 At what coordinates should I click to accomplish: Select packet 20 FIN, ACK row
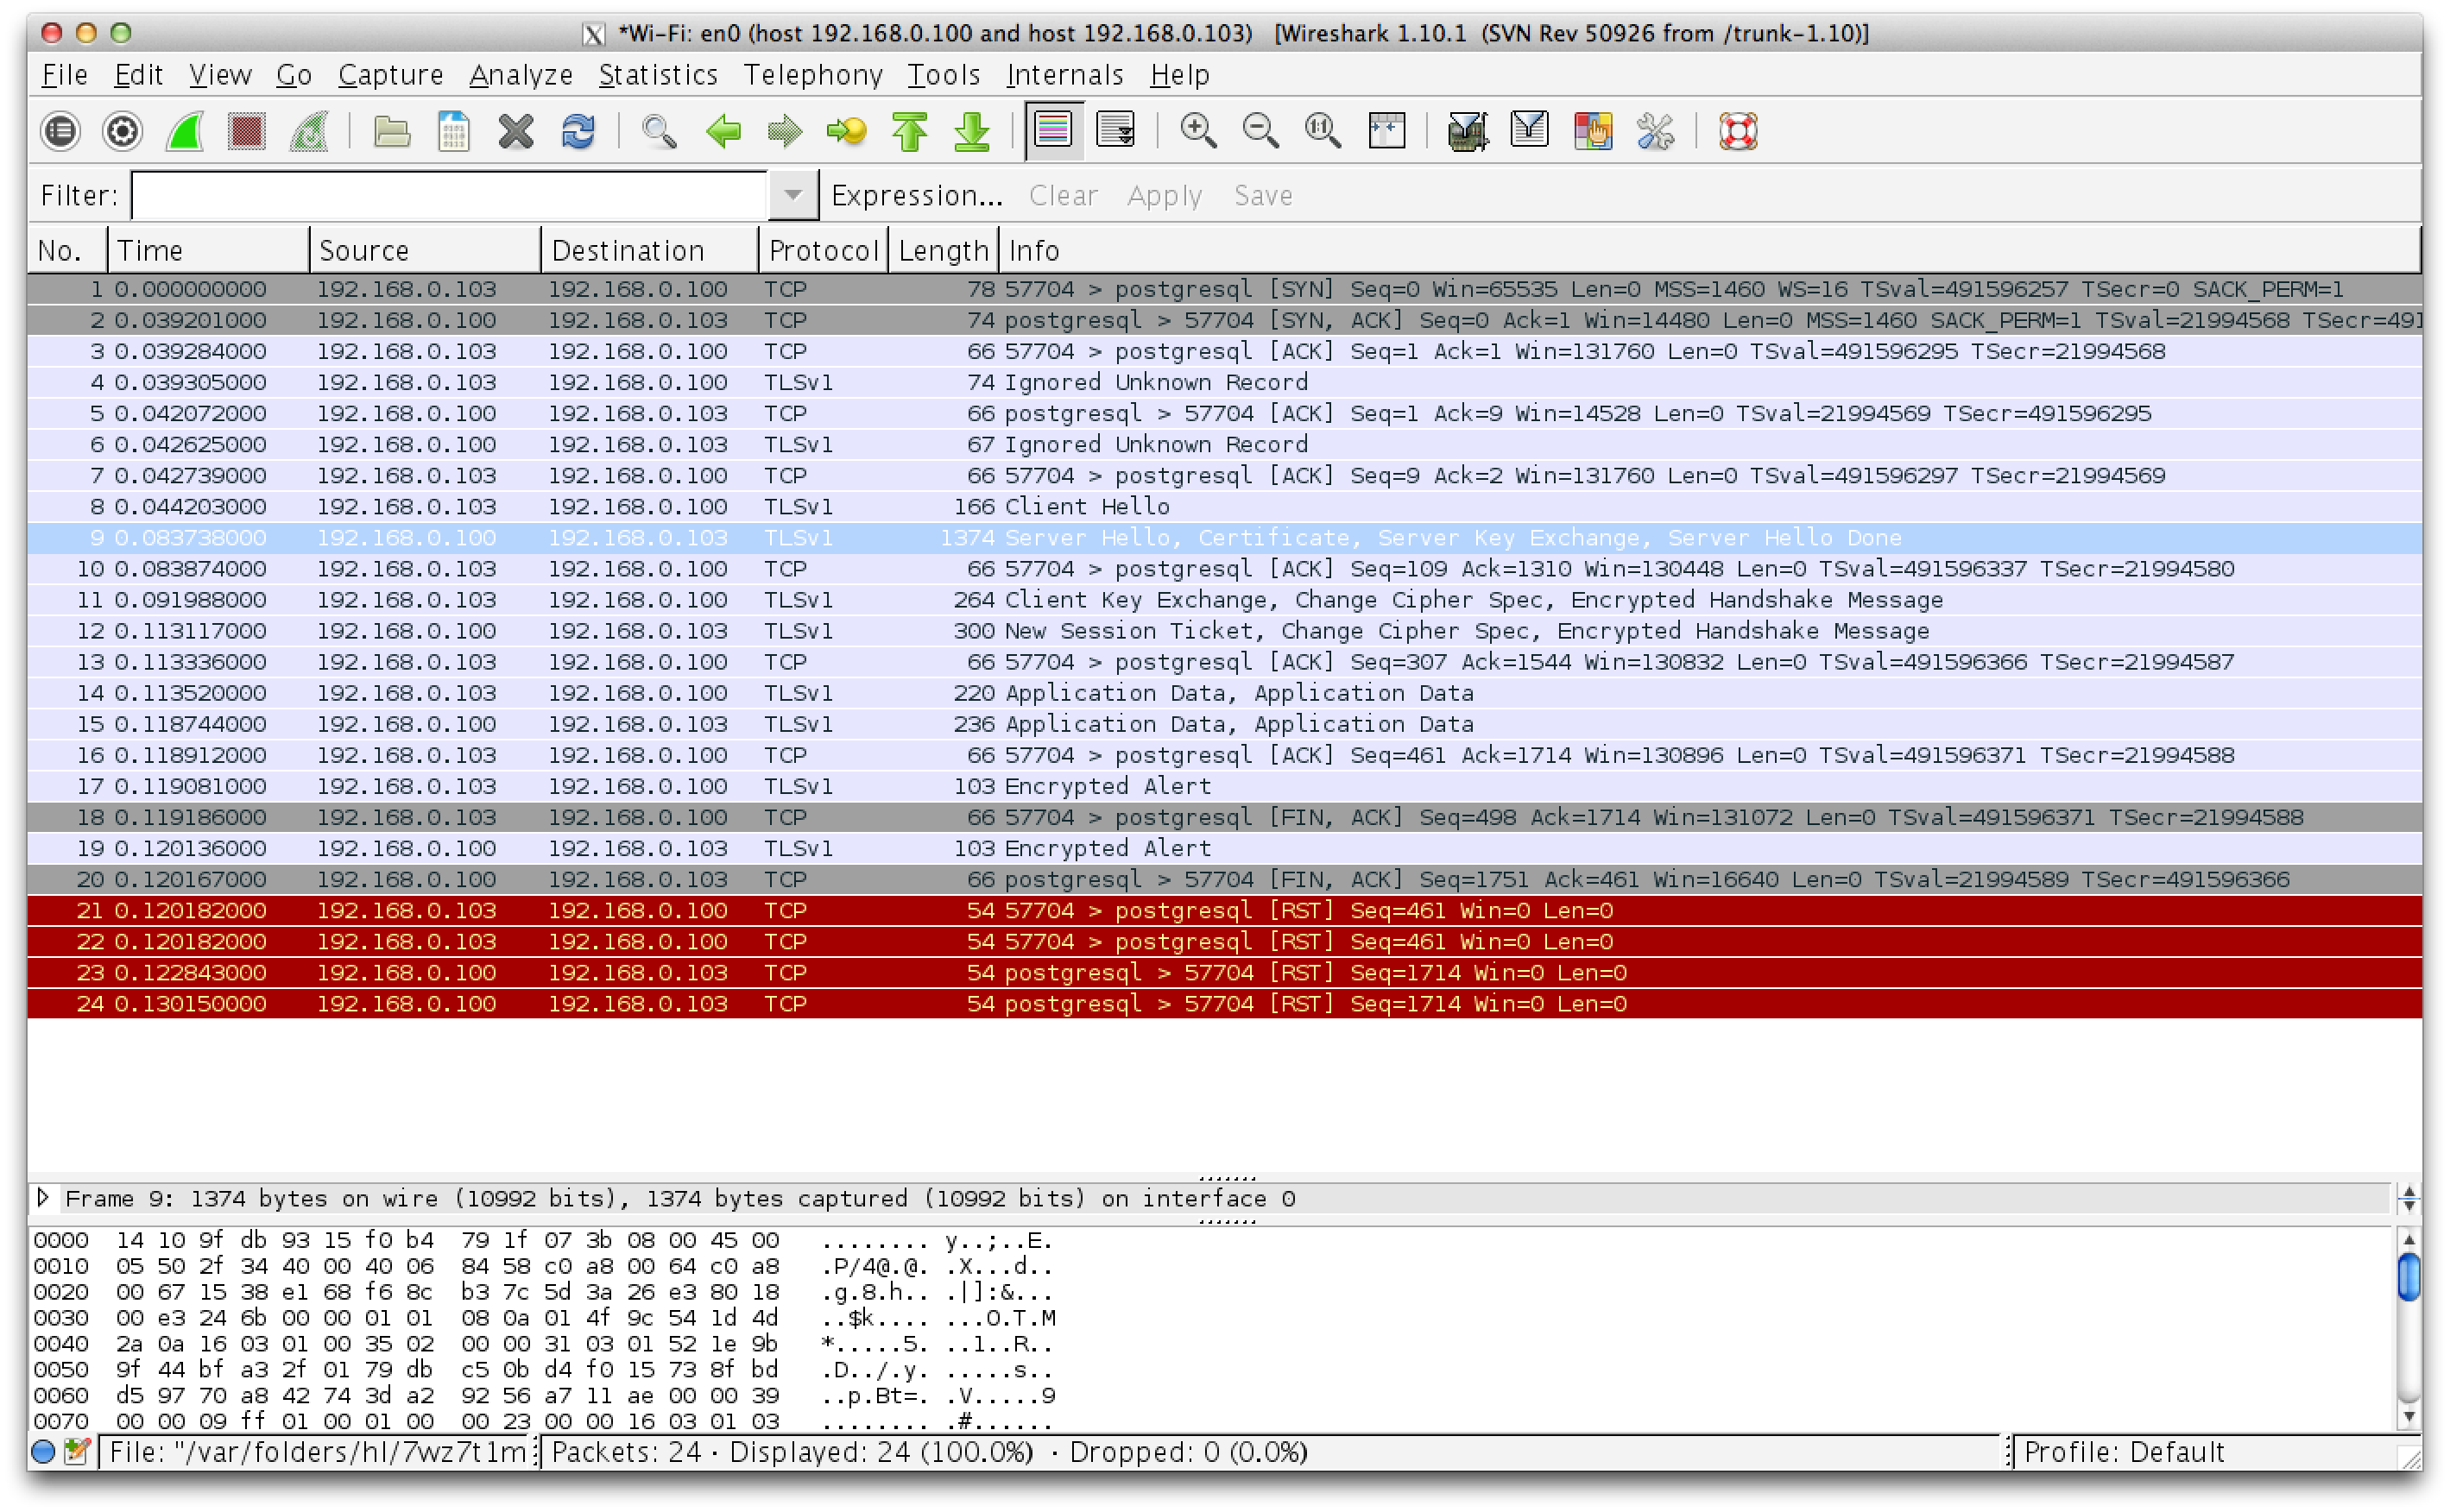pos(1224,879)
